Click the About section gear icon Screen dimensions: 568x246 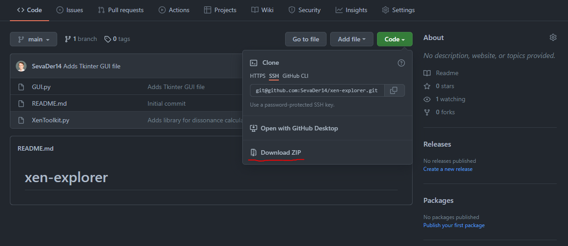point(553,37)
